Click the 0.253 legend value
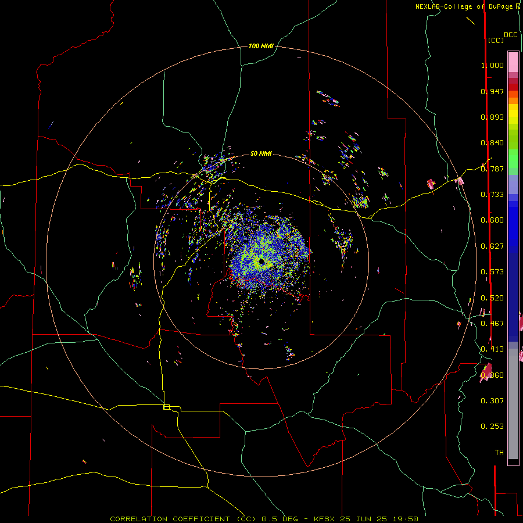 tap(492, 427)
